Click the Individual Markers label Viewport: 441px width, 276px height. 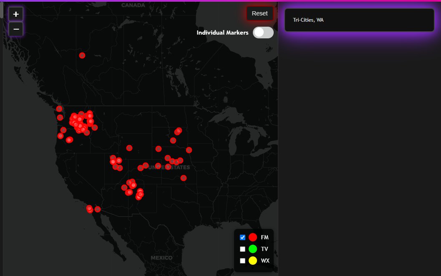[222, 33]
